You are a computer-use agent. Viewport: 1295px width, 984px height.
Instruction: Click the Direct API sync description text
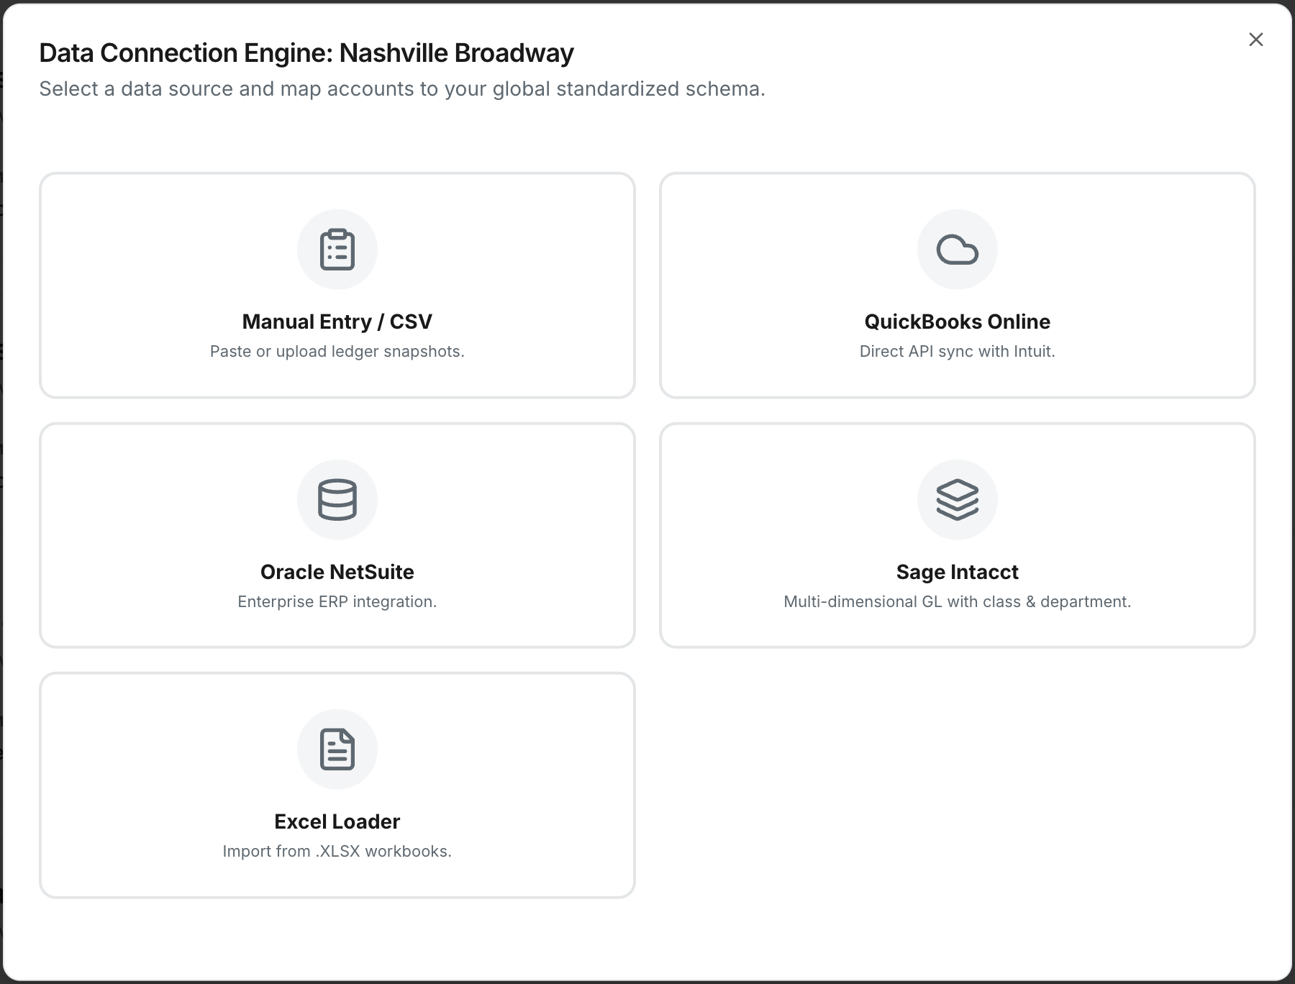point(957,352)
